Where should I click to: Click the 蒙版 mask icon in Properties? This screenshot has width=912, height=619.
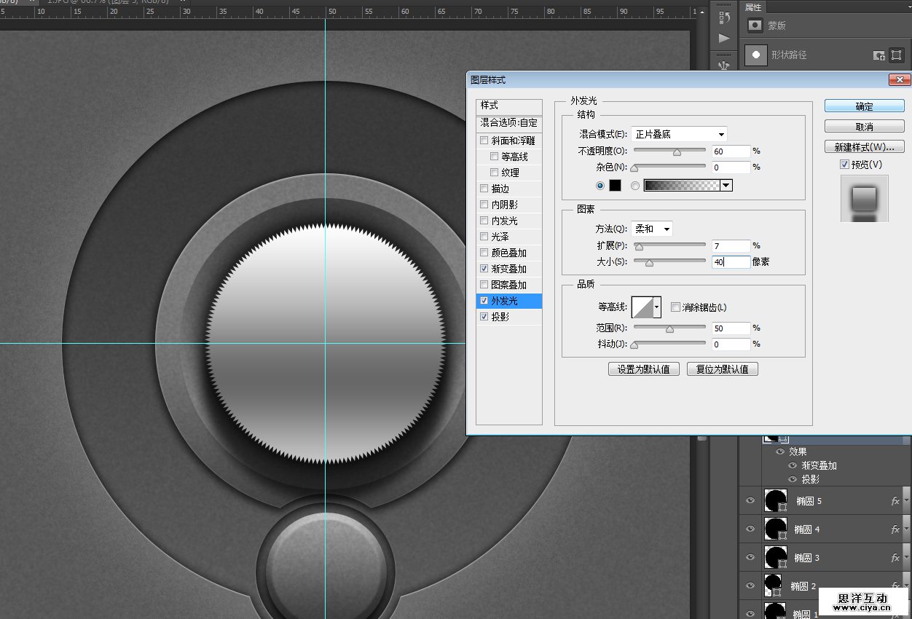click(x=755, y=25)
